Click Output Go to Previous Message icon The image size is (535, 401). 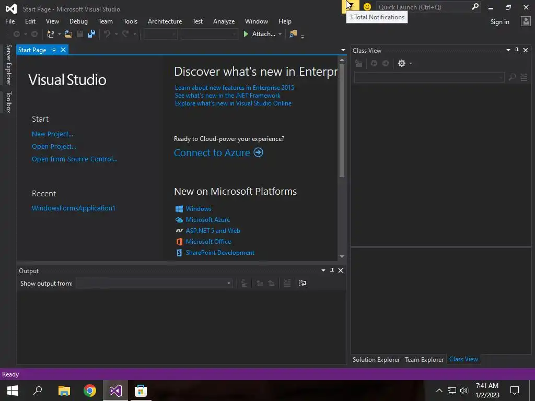[260, 283]
